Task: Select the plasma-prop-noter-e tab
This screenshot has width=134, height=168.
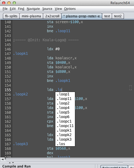Action: tap(82, 16)
